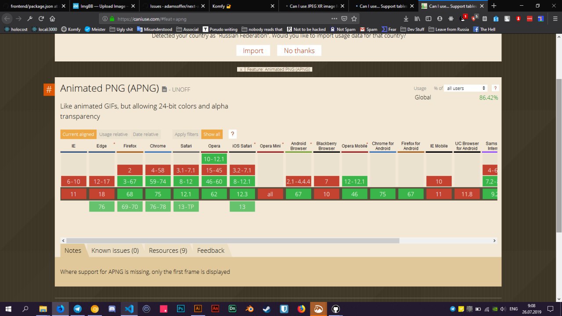The image size is (562, 316).
Task: Open GitHub Desktop from the taskbar
Action: [335, 309]
